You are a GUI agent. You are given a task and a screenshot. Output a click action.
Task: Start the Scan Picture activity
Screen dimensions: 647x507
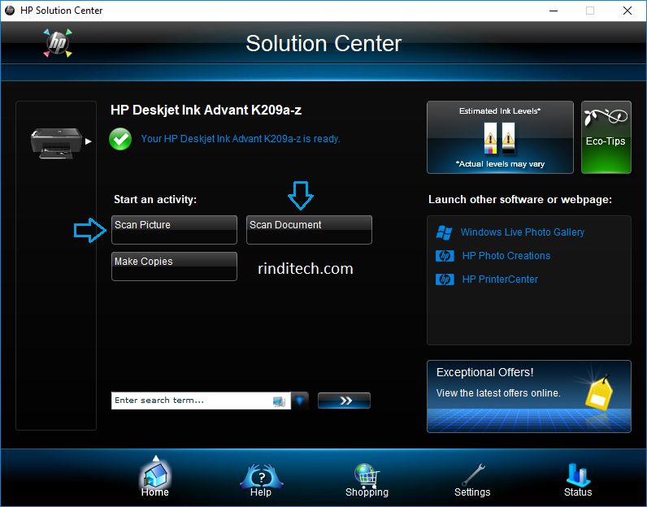click(174, 230)
